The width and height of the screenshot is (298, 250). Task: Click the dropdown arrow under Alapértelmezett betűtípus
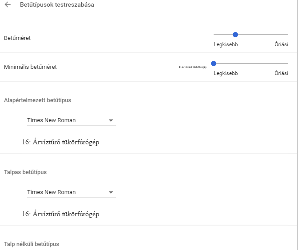point(111,120)
